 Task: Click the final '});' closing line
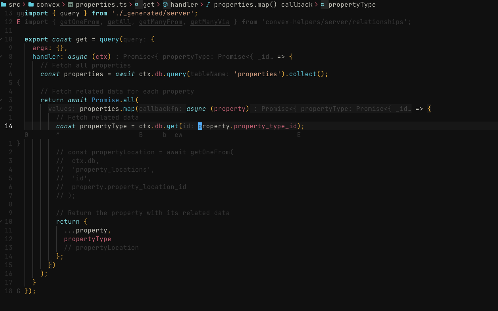(30, 291)
